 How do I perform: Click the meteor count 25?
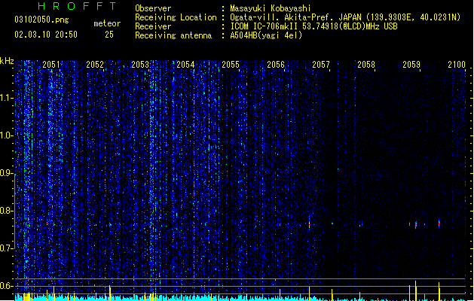109,35
